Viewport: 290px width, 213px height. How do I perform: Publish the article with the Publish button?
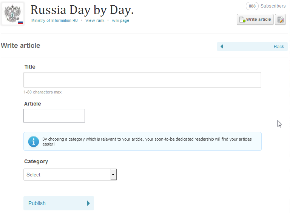[59, 203]
